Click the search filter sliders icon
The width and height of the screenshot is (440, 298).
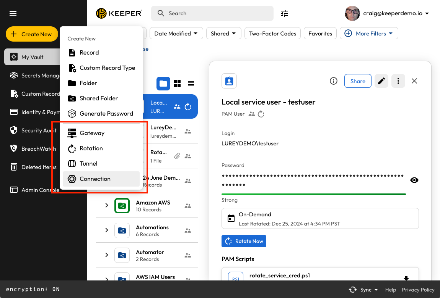pyautogui.click(x=284, y=13)
